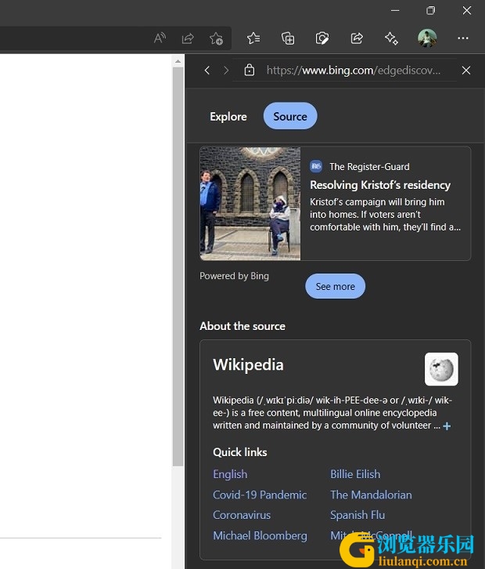This screenshot has height=569, width=485.
Task: Restore down the browser window
Action: tap(431, 10)
